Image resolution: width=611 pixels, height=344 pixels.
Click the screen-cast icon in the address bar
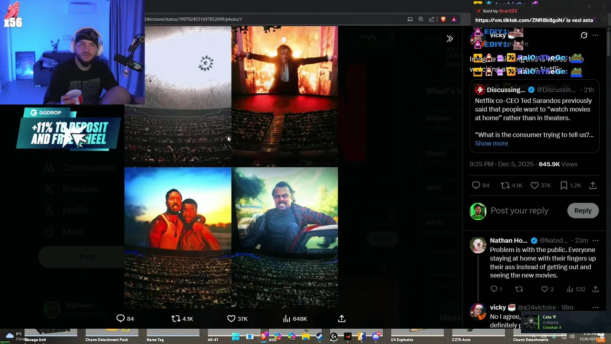(410, 19)
